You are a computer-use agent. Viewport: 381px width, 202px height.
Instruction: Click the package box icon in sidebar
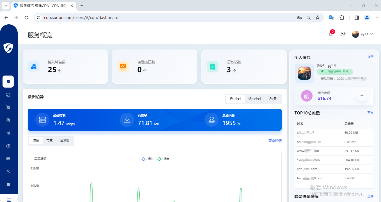click(x=8, y=146)
